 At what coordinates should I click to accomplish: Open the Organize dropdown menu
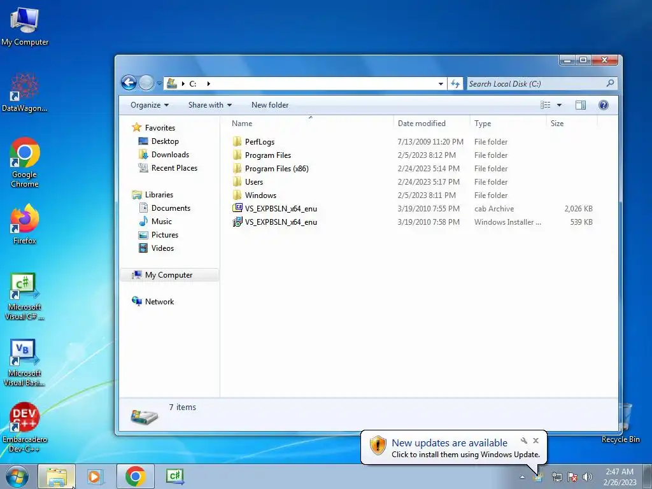(150, 105)
